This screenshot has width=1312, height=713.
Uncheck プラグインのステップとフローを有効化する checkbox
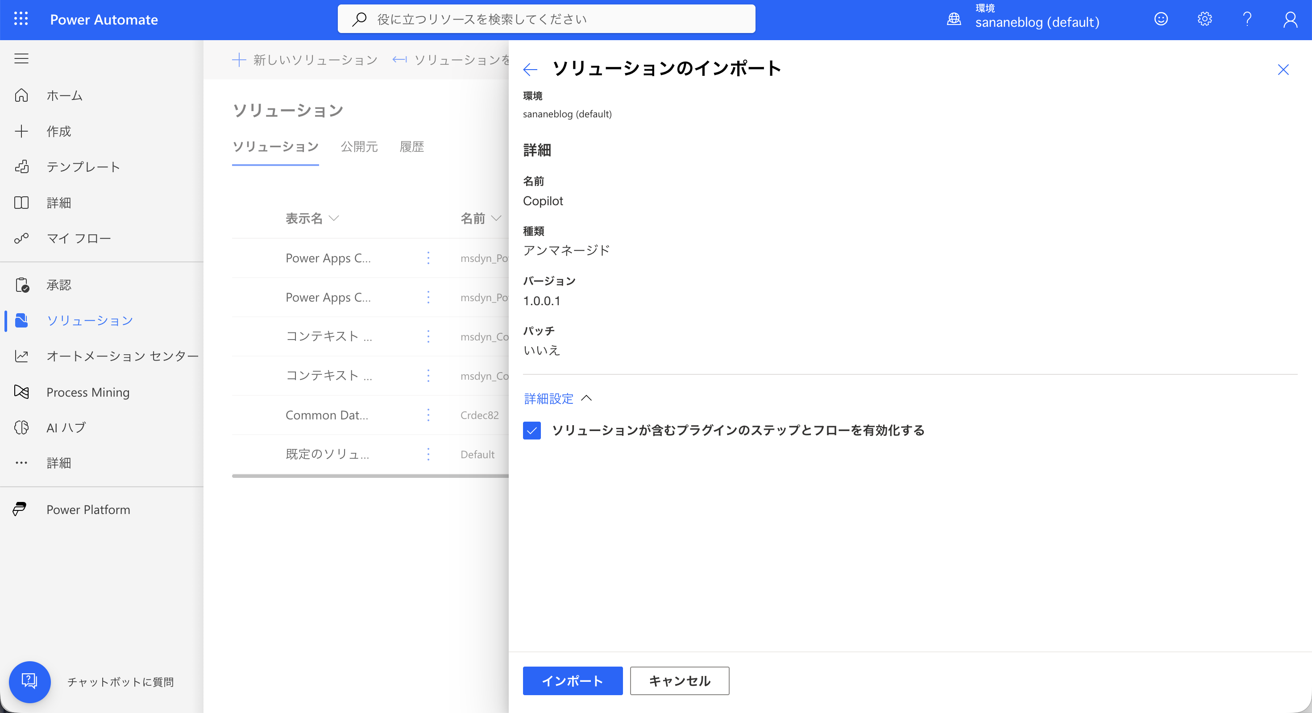[x=532, y=431]
